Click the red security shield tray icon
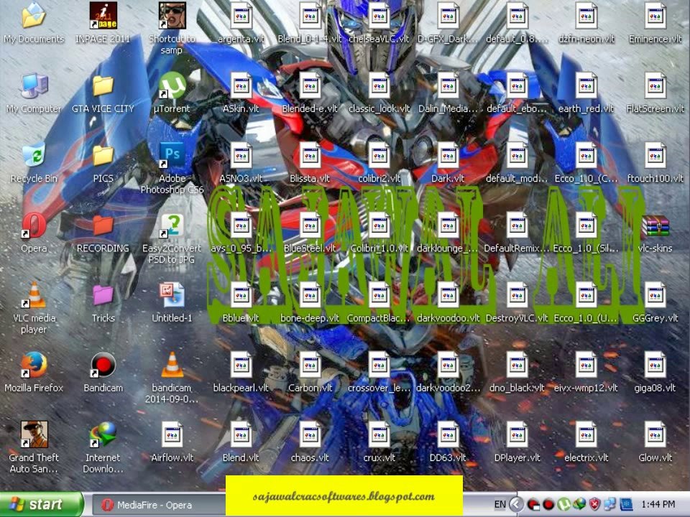 click(594, 504)
